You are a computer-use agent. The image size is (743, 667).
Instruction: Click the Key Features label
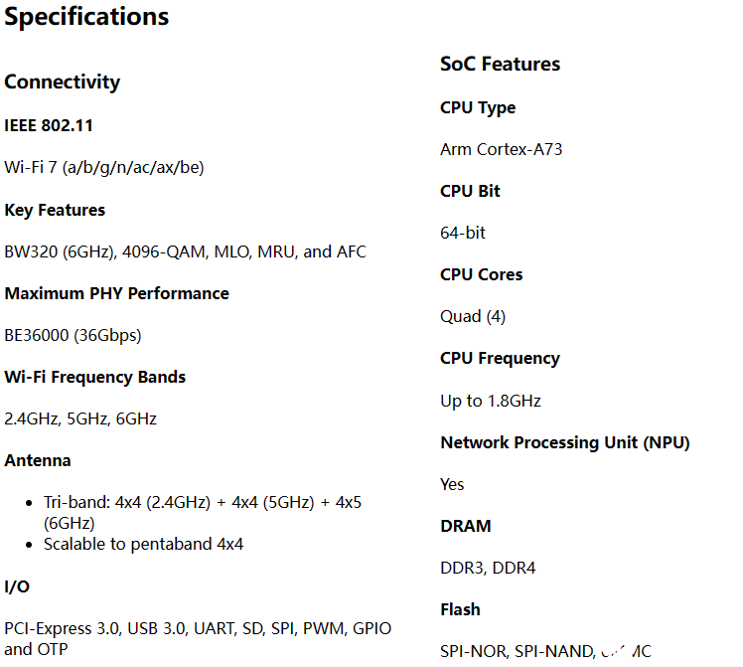click(x=55, y=210)
